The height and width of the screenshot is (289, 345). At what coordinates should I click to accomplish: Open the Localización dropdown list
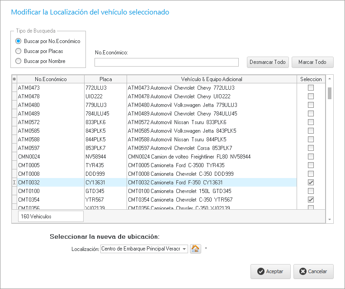(x=184, y=249)
